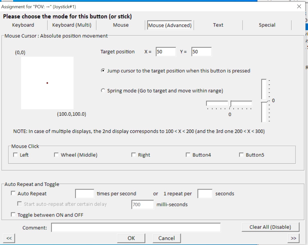This screenshot has width=308, height=245.
Task: Click the horizontal spring range slider
Action: [229, 104]
